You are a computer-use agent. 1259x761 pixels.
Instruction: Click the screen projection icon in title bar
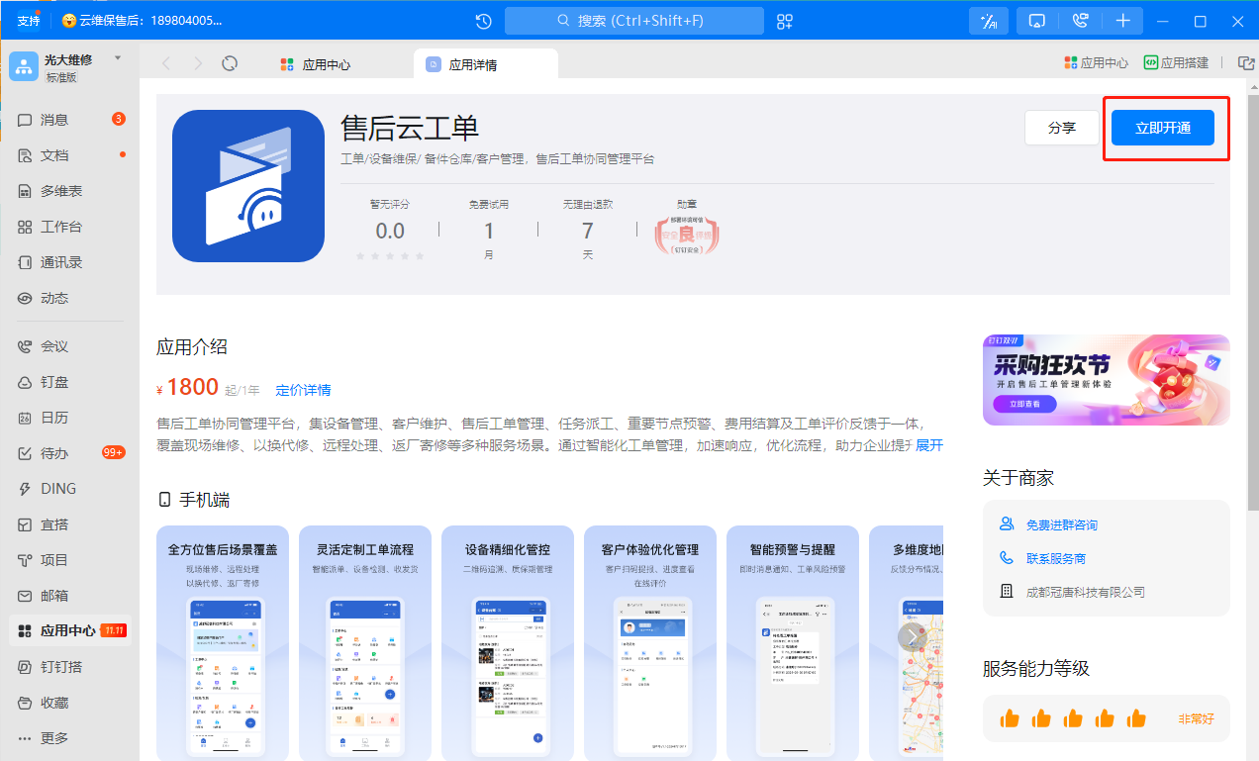click(1037, 21)
